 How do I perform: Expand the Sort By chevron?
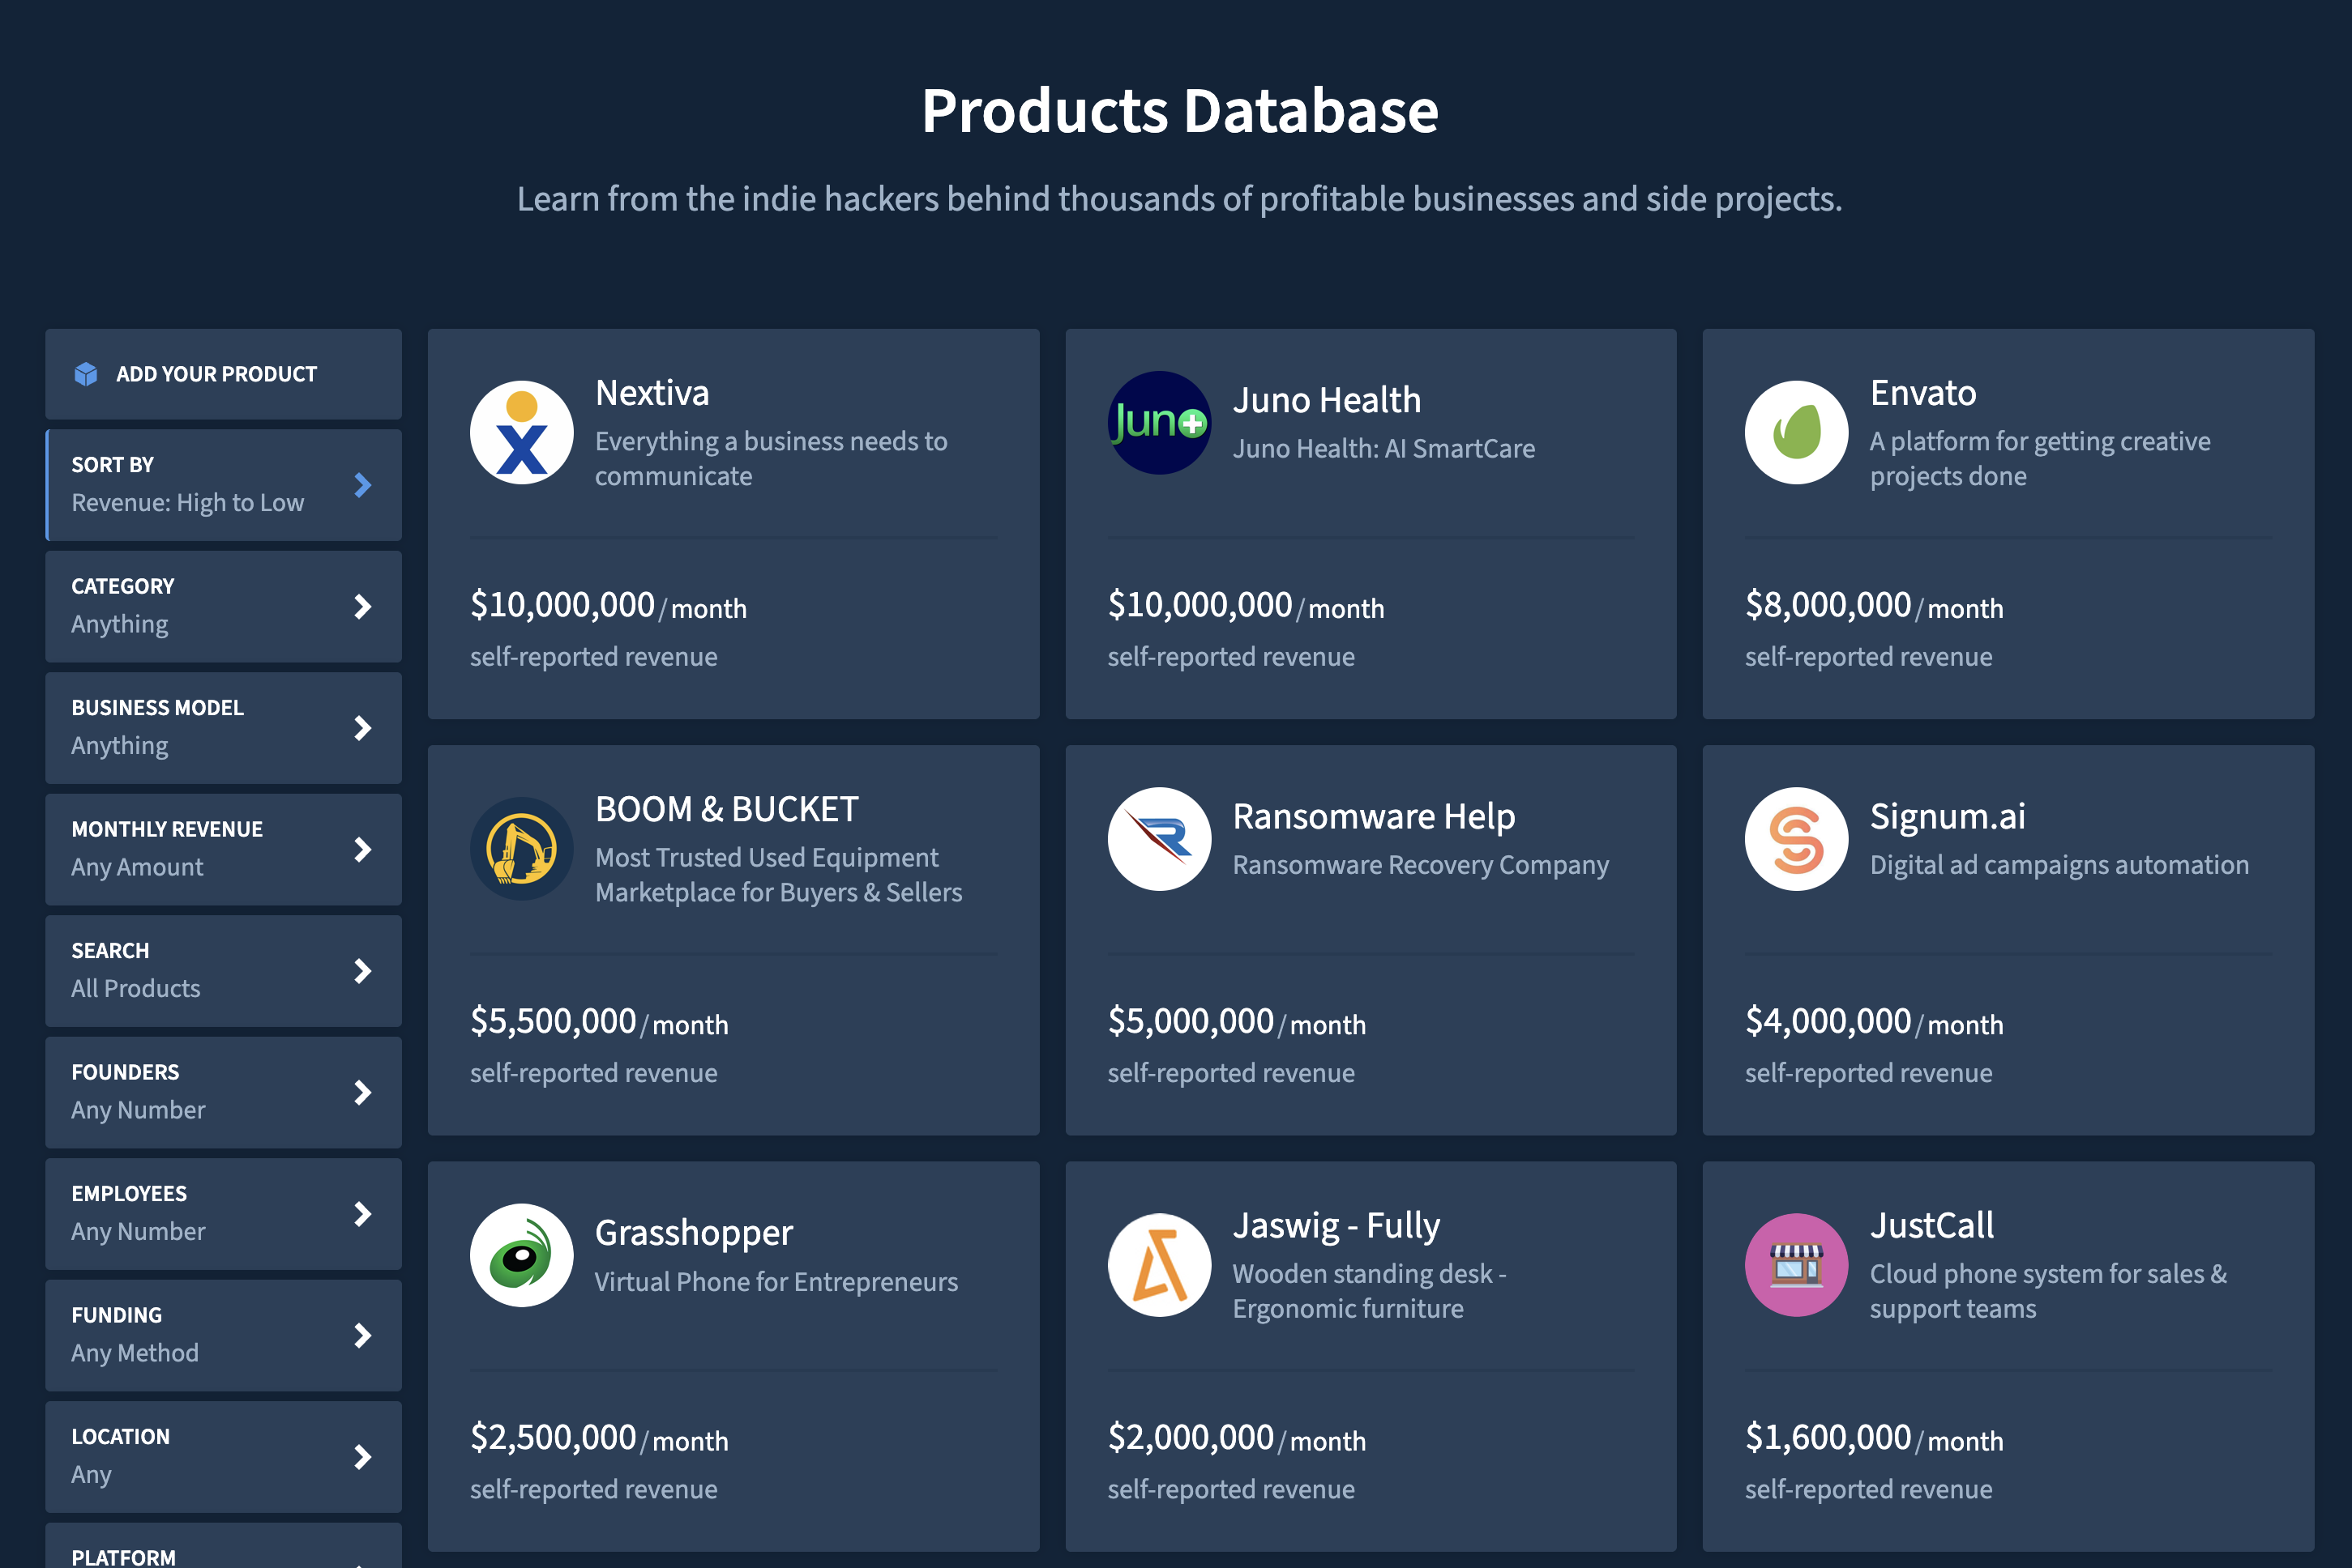[x=363, y=485]
